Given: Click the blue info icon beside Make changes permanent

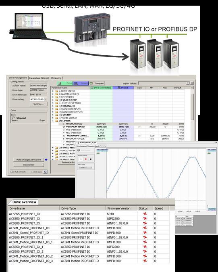Looking at the screenshot, I should coord(46,159).
